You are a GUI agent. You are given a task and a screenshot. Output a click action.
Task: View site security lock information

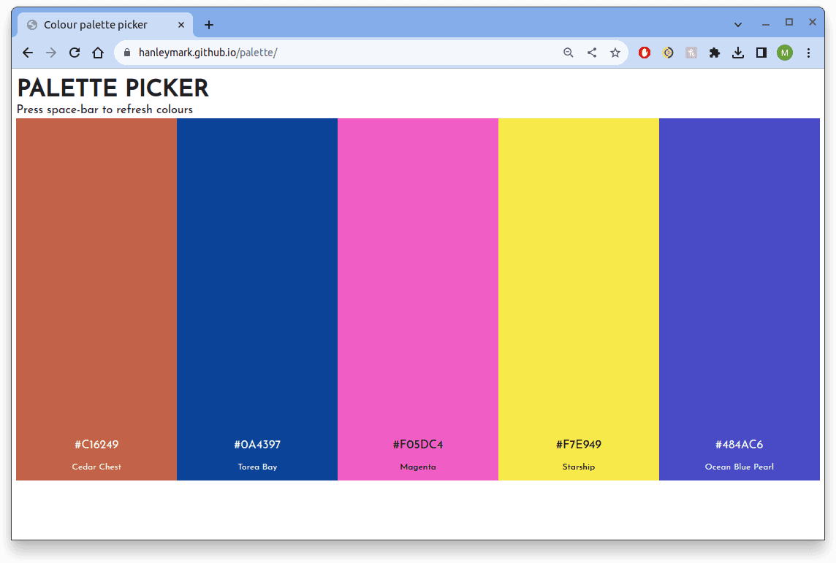127,52
